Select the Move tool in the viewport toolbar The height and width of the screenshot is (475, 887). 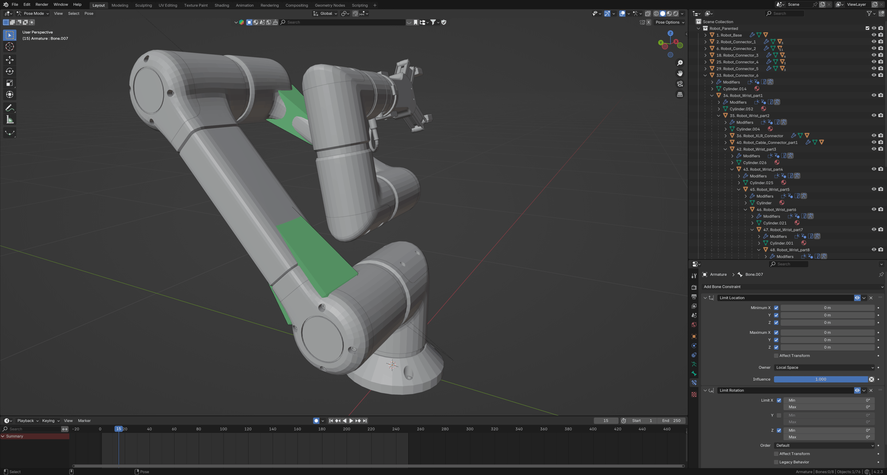9,60
